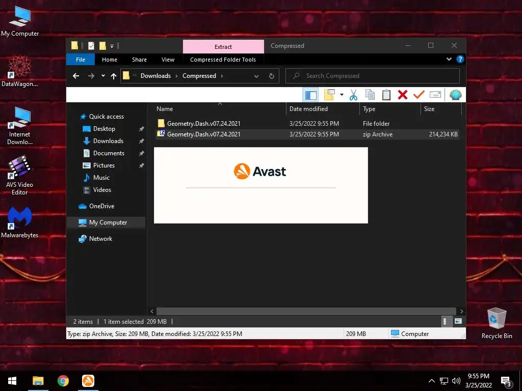
Task: Click the orange checkmark Properties icon
Action: (419, 95)
